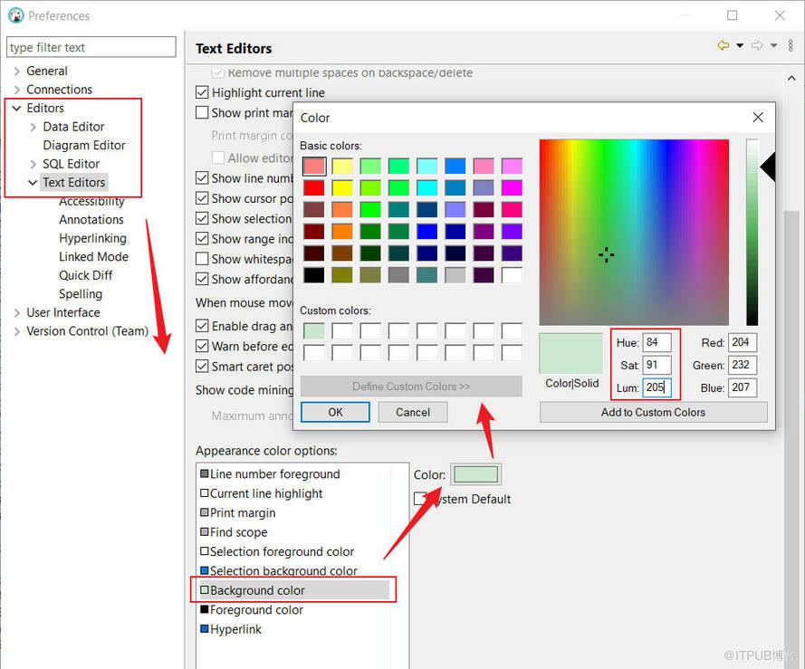
Task: Select Hyperlink in appearance color options
Action: 235,629
